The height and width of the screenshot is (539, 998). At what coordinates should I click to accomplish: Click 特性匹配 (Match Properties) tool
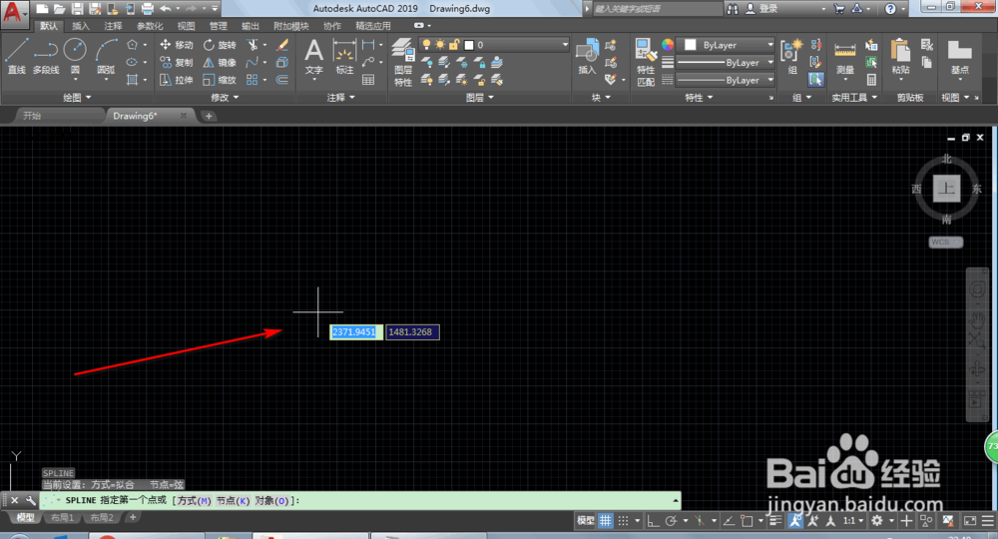tap(646, 61)
